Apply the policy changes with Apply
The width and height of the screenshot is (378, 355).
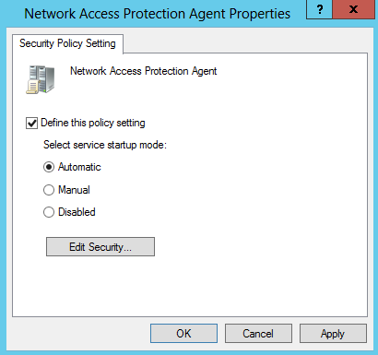(x=333, y=333)
